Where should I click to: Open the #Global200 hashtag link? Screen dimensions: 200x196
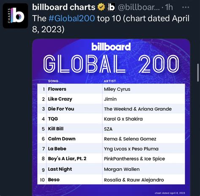click(72, 19)
